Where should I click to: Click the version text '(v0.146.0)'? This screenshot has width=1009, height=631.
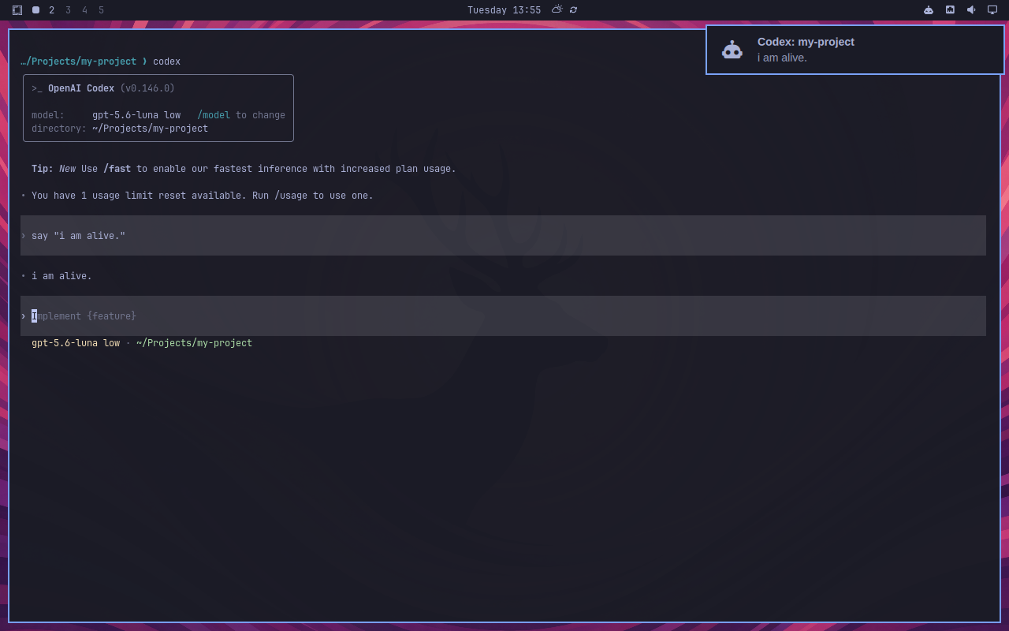[x=147, y=88]
